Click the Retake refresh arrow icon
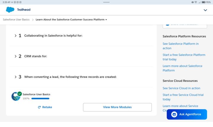This screenshot has width=213, height=127. click(x=39, y=107)
